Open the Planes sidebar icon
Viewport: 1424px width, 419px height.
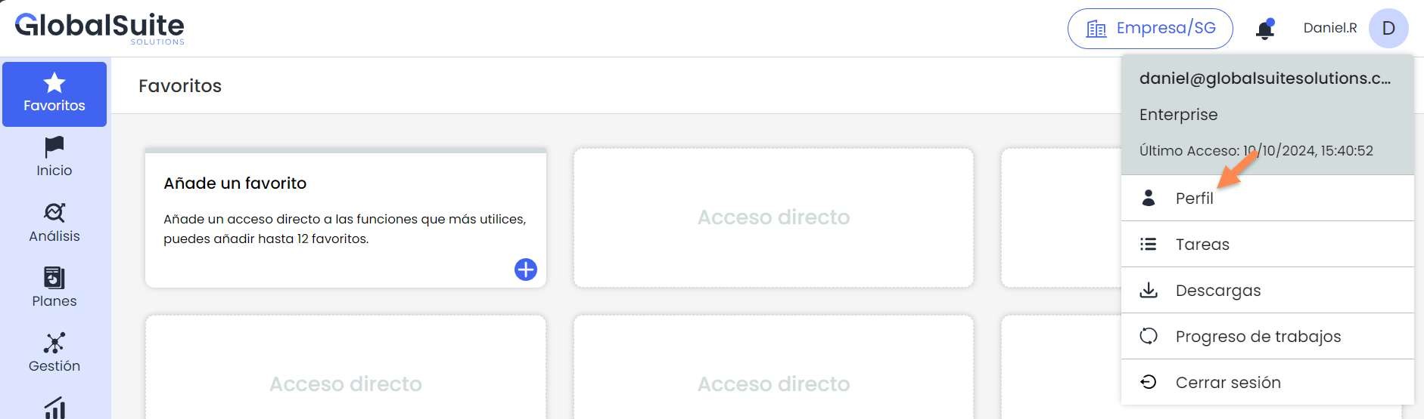[54, 278]
